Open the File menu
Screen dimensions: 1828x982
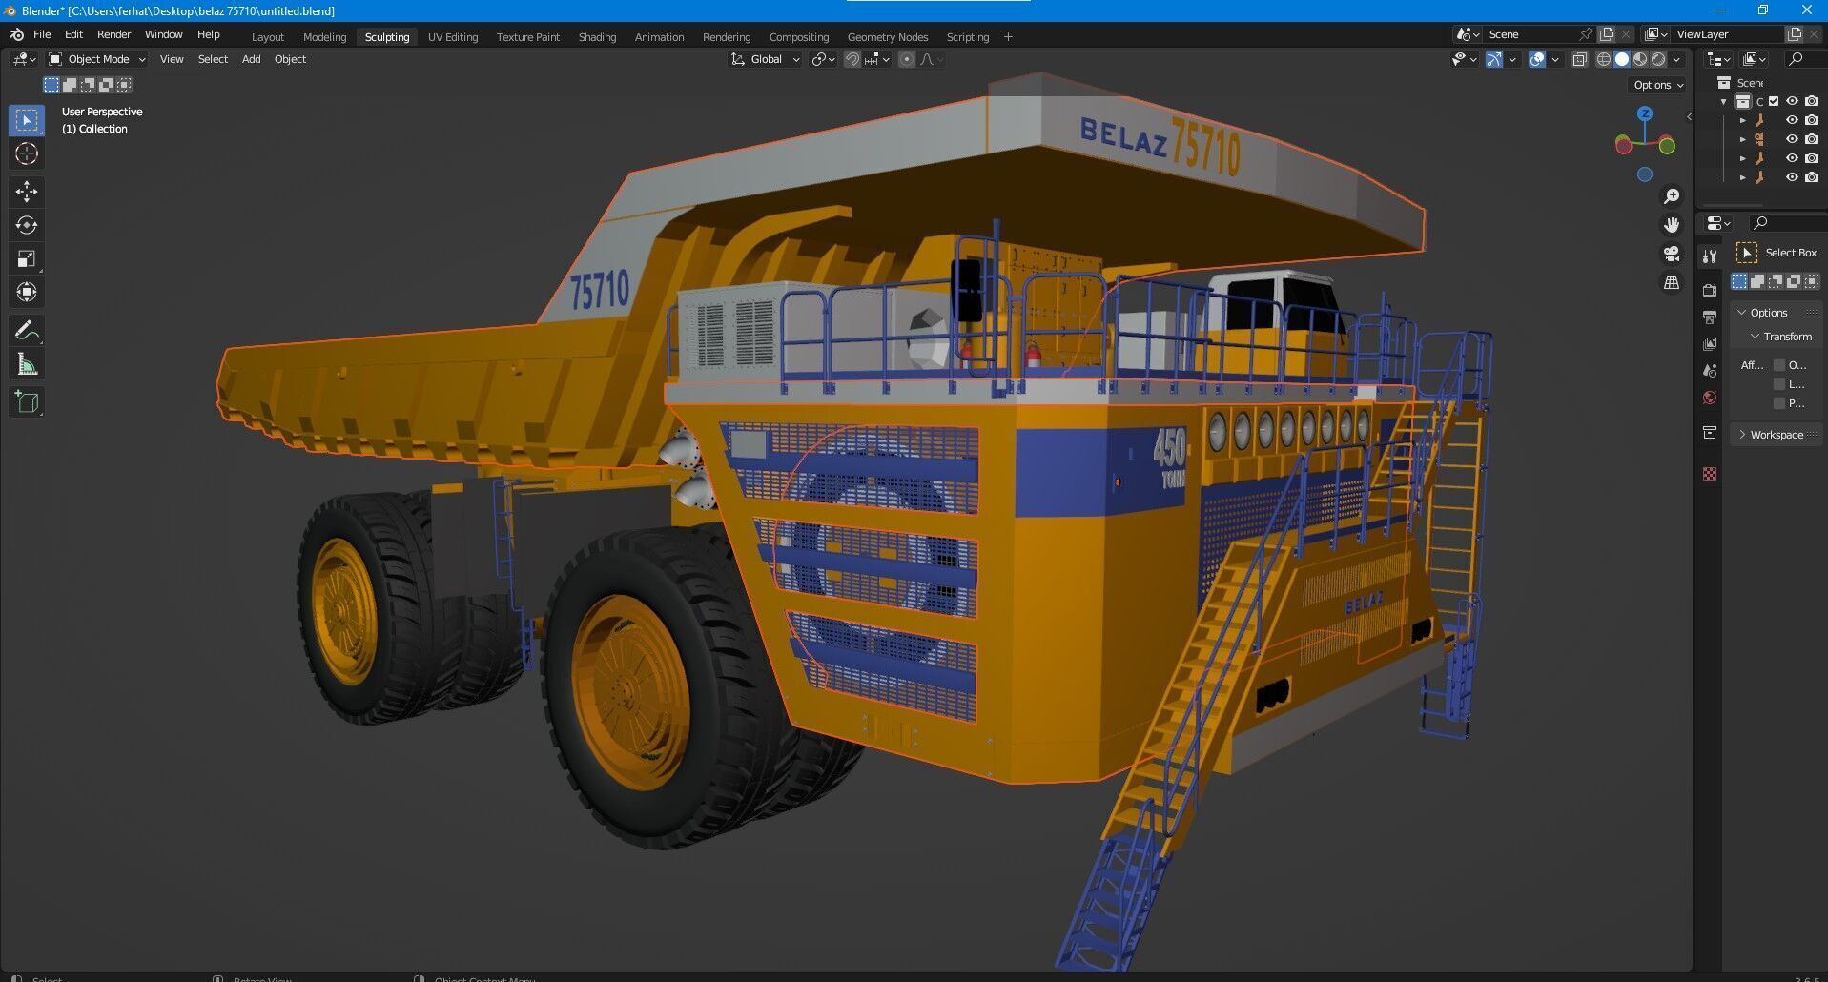(42, 34)
